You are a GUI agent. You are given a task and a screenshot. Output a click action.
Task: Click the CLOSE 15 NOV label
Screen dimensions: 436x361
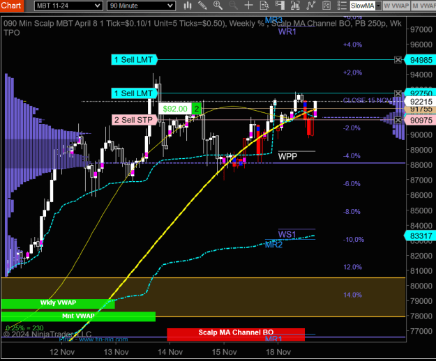[368, 100]
